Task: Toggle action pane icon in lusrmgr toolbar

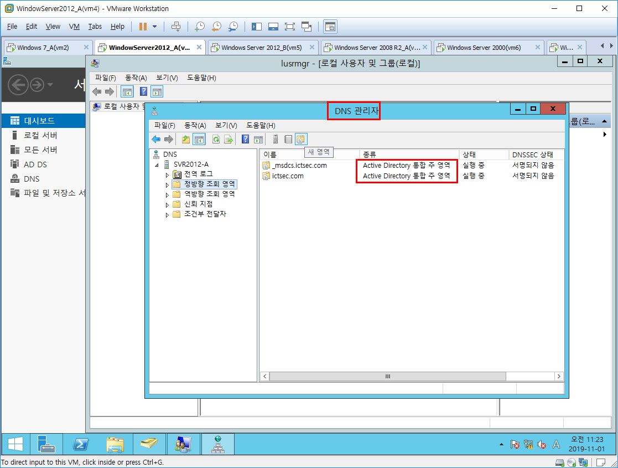Action: click(x=157, y=92)
